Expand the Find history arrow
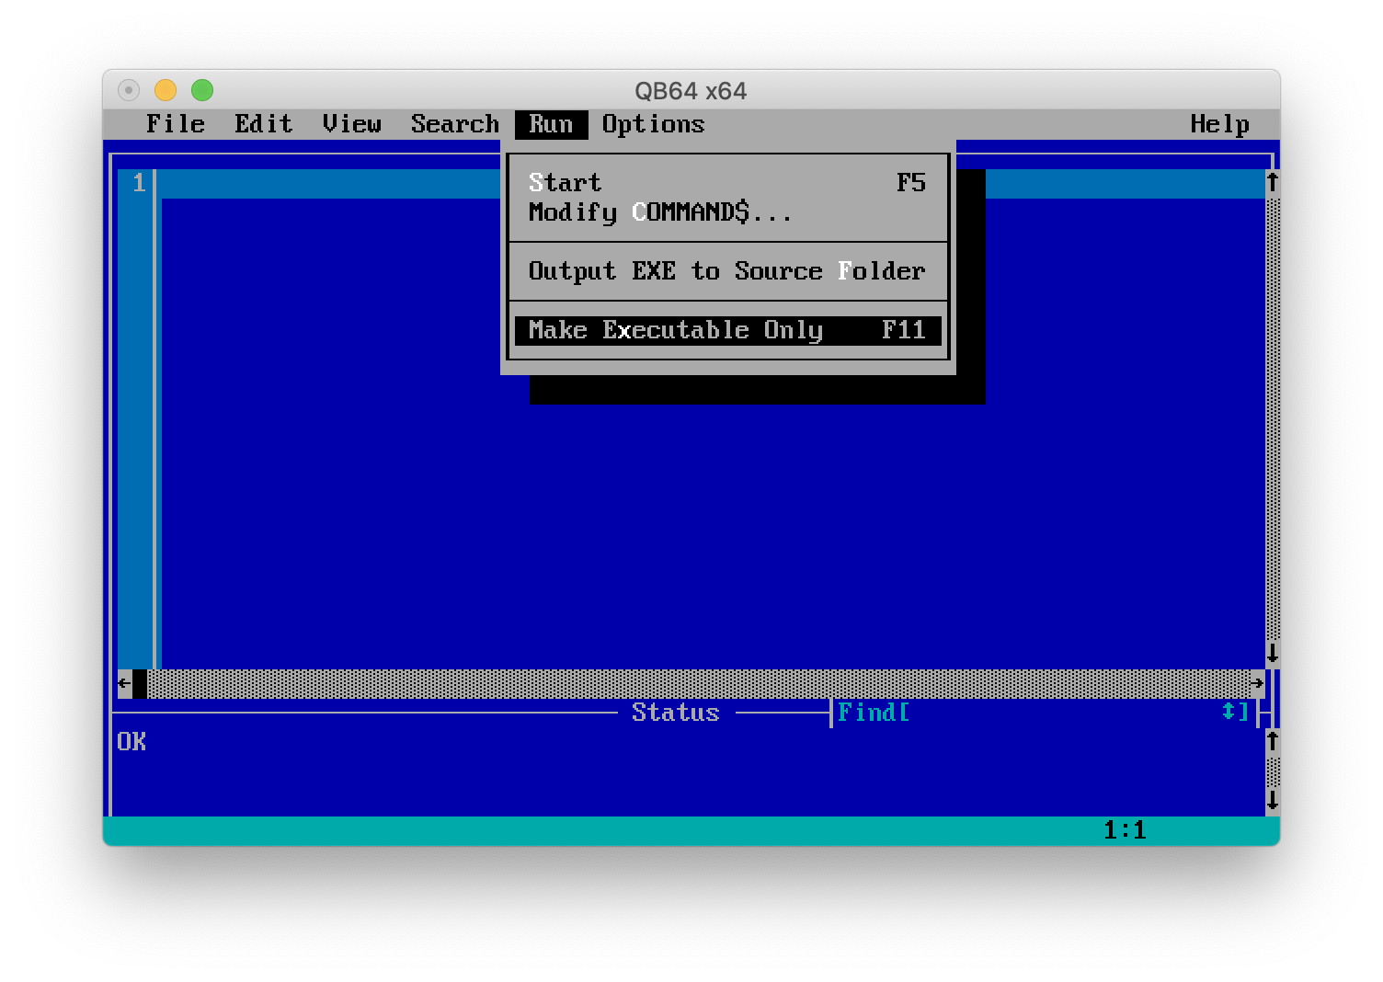The image size is (1383, 982). tap(1229, 712)
